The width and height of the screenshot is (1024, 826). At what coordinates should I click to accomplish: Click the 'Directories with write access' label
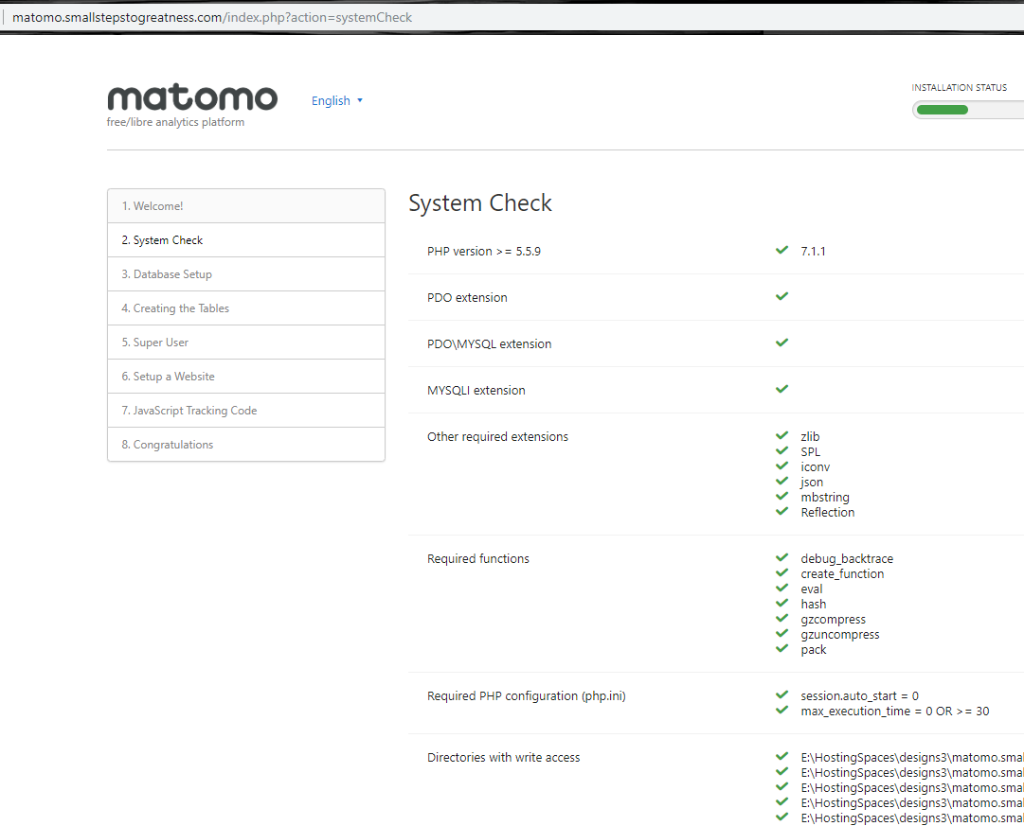point(504,758)
